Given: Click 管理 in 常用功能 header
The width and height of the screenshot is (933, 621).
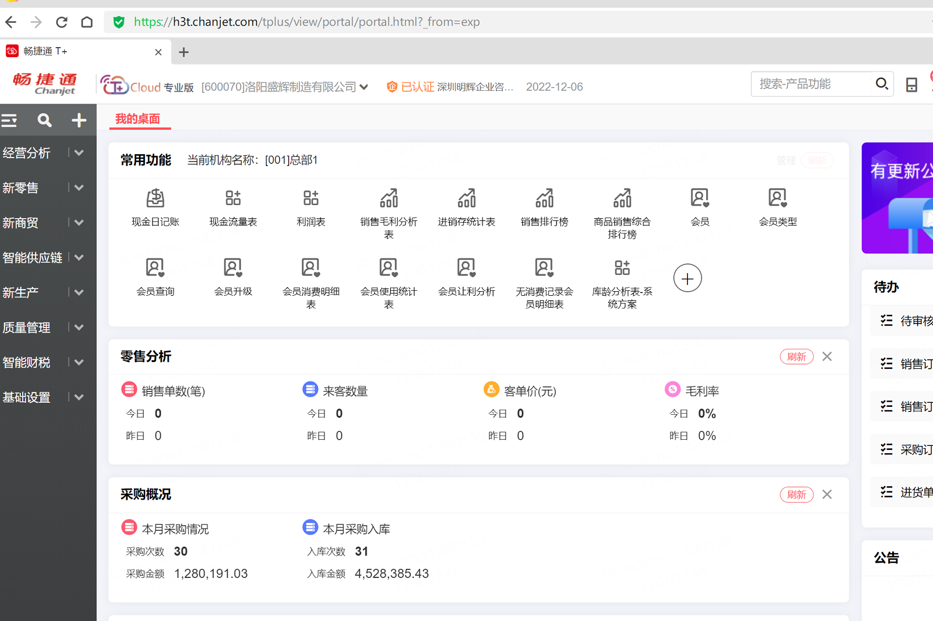Looking at the screenshot, I should [786, 160].
